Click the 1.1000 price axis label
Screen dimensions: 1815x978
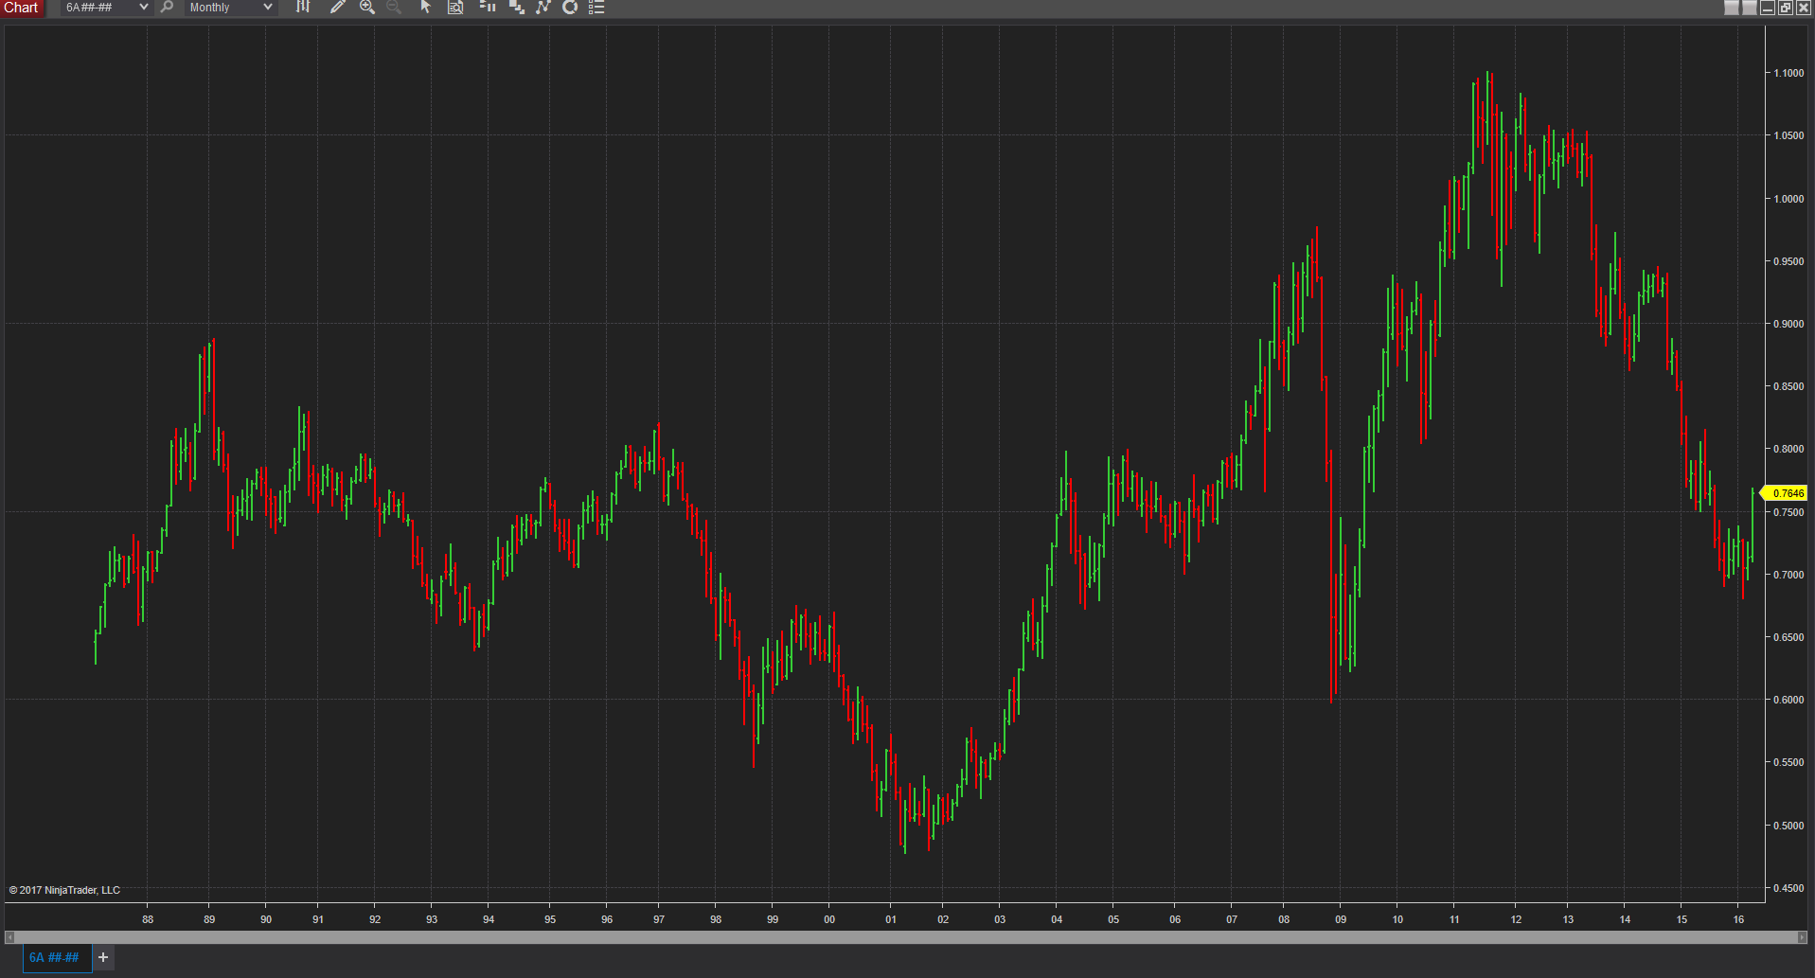pos(1788,73)
